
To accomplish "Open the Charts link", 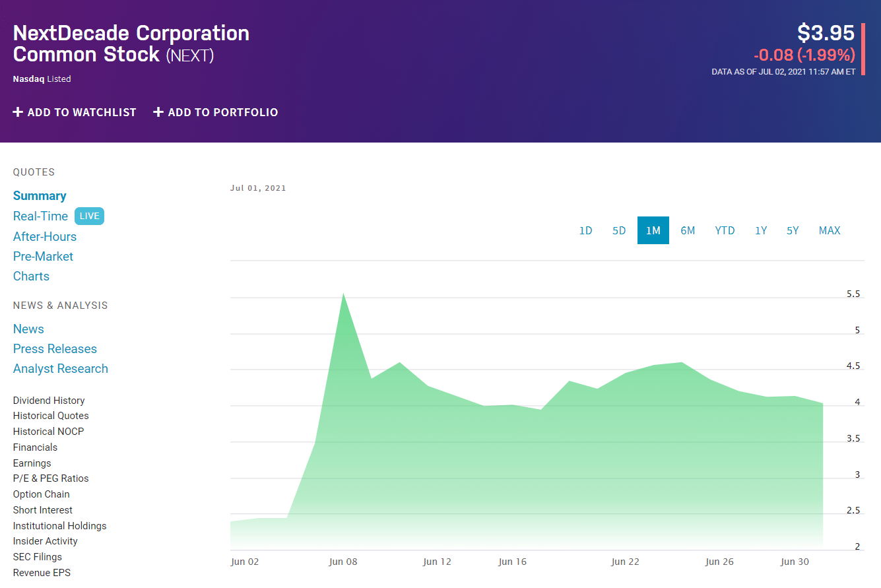I will point(31,276).
